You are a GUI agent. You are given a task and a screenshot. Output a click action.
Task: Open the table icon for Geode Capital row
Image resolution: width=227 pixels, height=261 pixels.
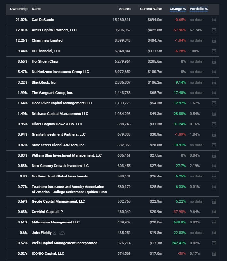[x=214, y=202]
